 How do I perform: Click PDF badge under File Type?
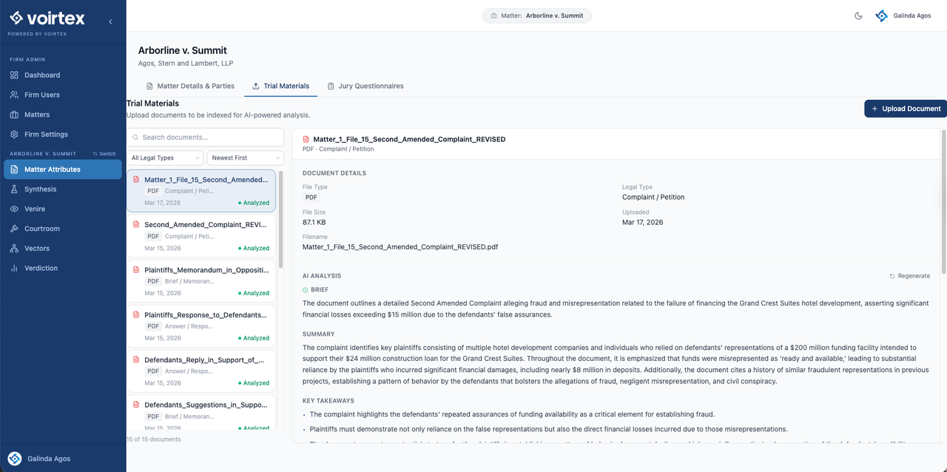click(311, 198)
